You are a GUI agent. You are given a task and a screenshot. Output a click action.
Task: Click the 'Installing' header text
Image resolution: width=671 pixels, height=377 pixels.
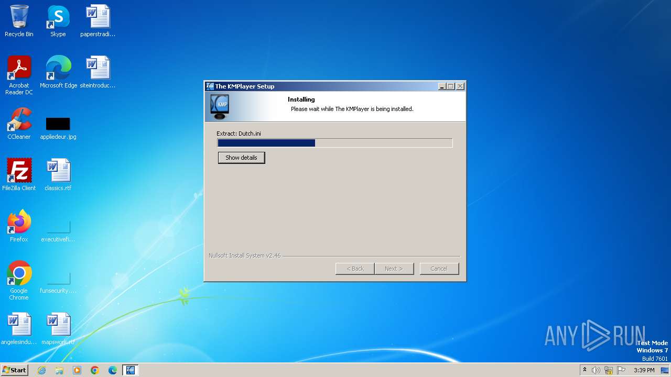click(x=301, y=99)
